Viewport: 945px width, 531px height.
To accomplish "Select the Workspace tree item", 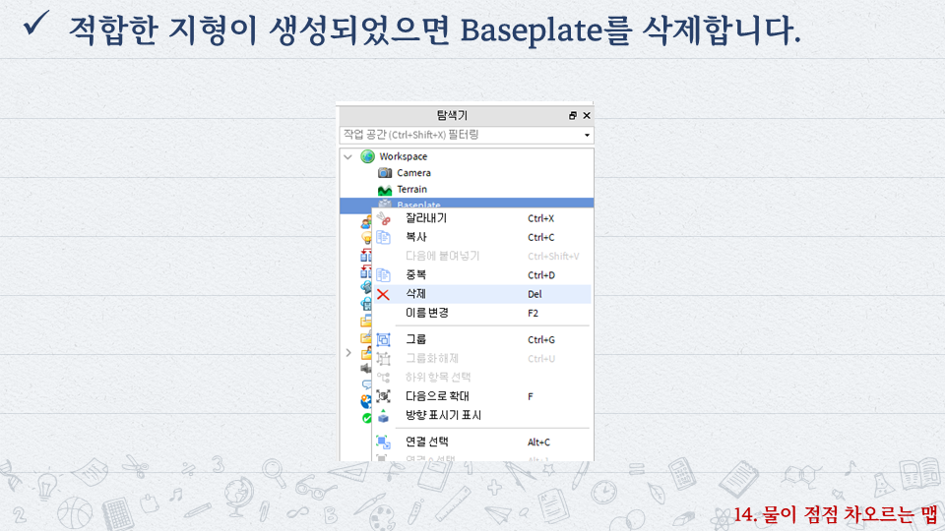I will coord(404,156).
